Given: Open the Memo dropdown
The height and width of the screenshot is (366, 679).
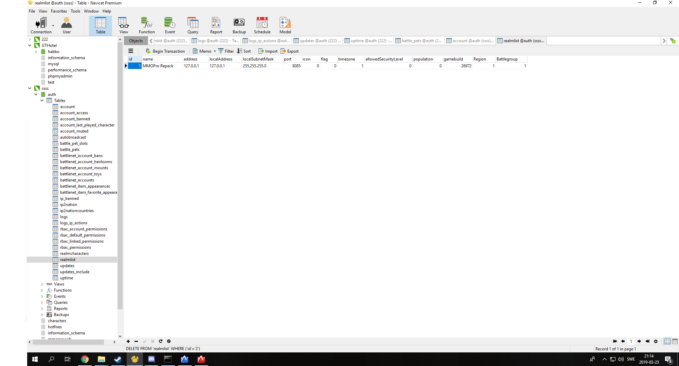Looking at the screenshot, I should click(x=214, y=51).
